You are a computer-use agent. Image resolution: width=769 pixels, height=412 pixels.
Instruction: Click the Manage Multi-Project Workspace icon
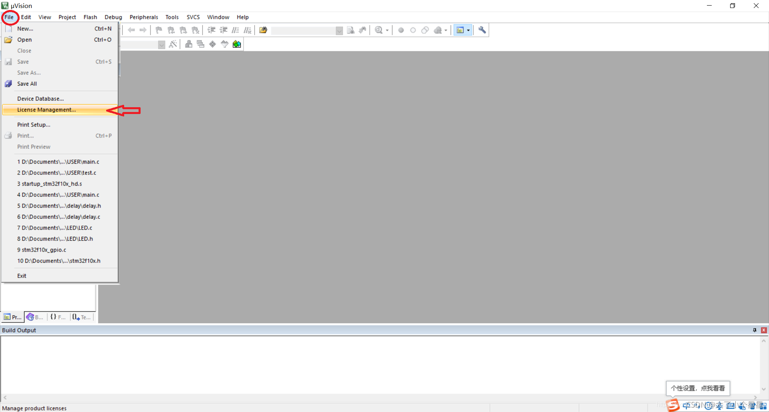tap(201, 44)
